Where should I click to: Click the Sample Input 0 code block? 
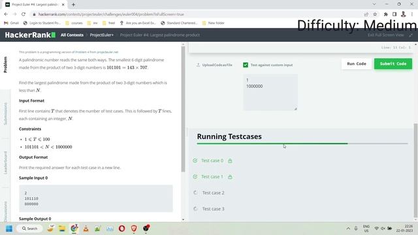(x=96, y=198)
